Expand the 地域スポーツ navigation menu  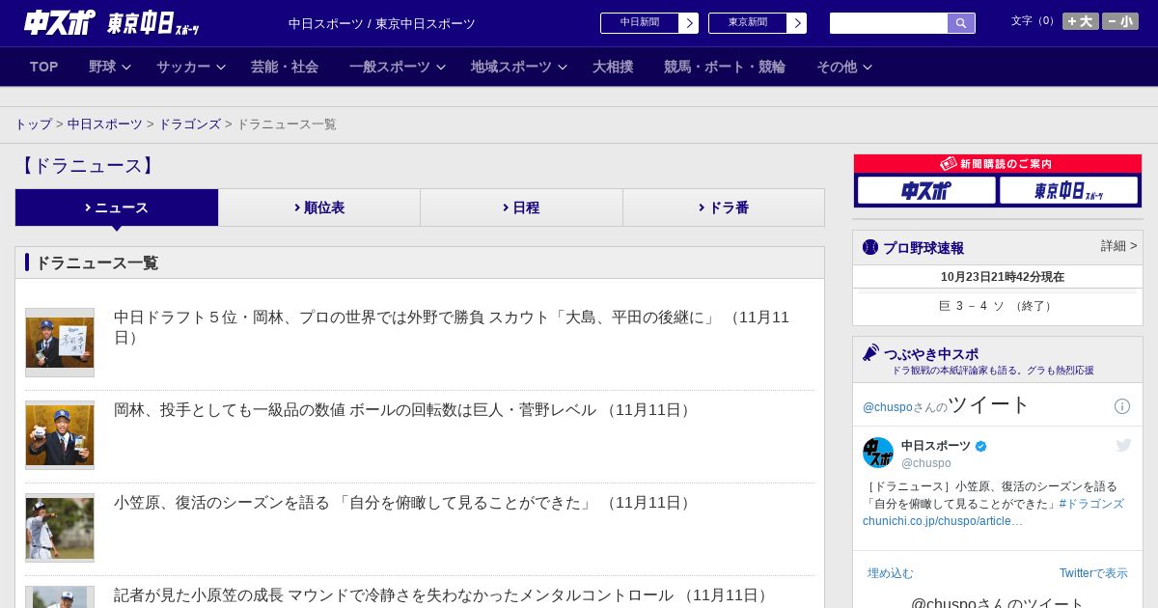519,67
